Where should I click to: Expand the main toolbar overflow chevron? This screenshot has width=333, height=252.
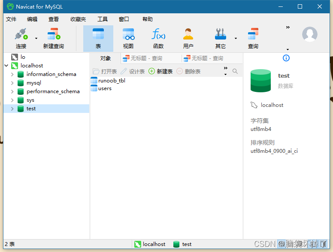click(x=288, y=27)
